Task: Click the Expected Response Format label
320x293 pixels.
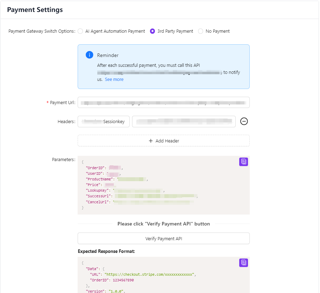Action: [x=106, y=251]
